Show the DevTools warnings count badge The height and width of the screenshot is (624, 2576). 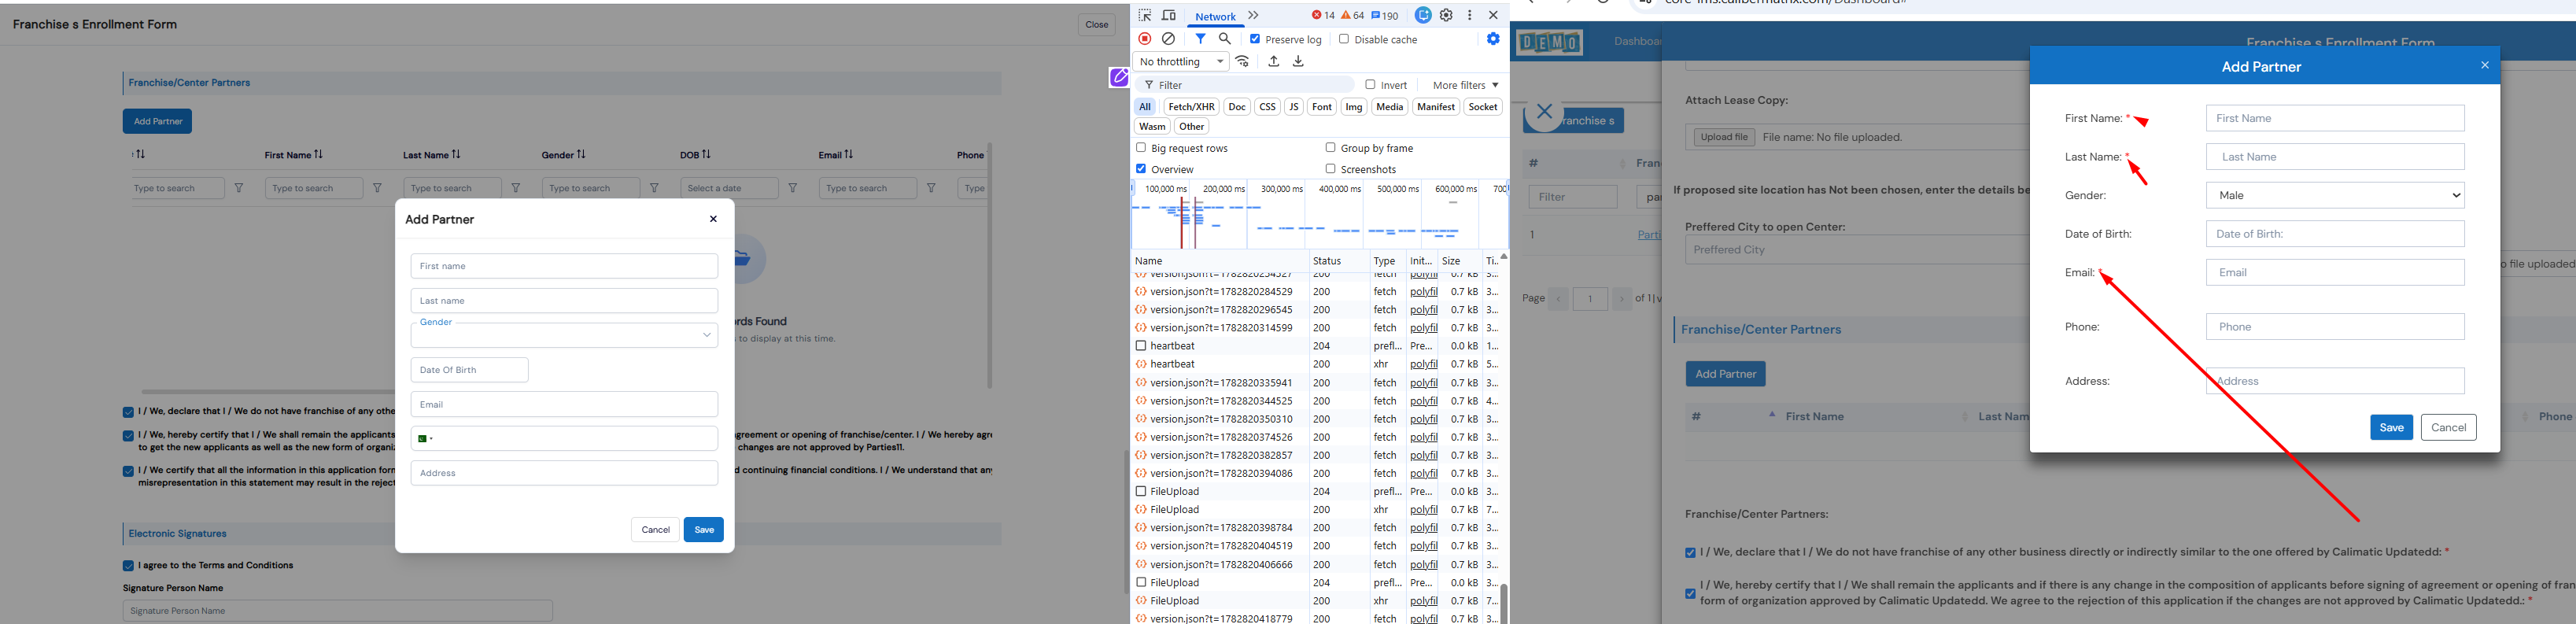click(x=1353, y=15)
